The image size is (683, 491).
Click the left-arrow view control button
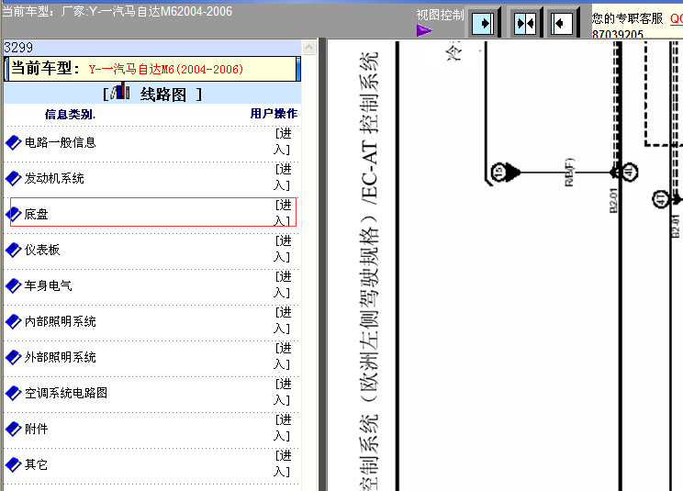(562, 23)
